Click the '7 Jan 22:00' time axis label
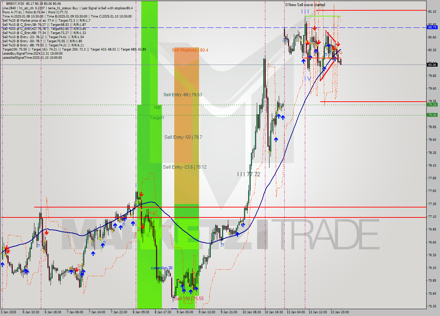Viewport: 440px width, 316px height. (119, 312)
